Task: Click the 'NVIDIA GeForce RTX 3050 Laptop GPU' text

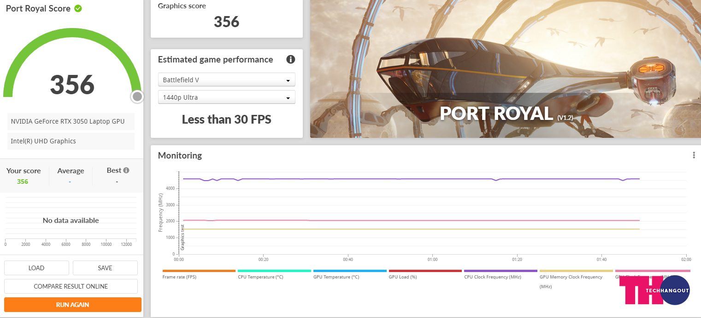Action: [67, 121]
